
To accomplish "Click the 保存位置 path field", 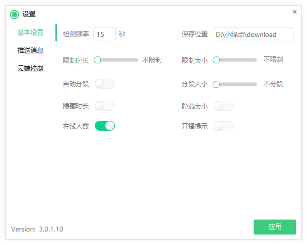I will tap(253, 34).
